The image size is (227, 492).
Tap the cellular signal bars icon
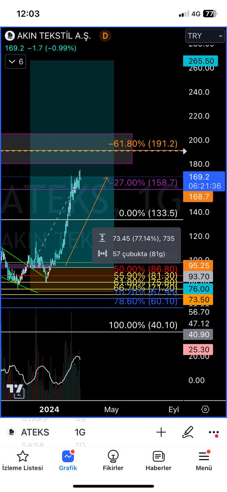tap(184, 14)
